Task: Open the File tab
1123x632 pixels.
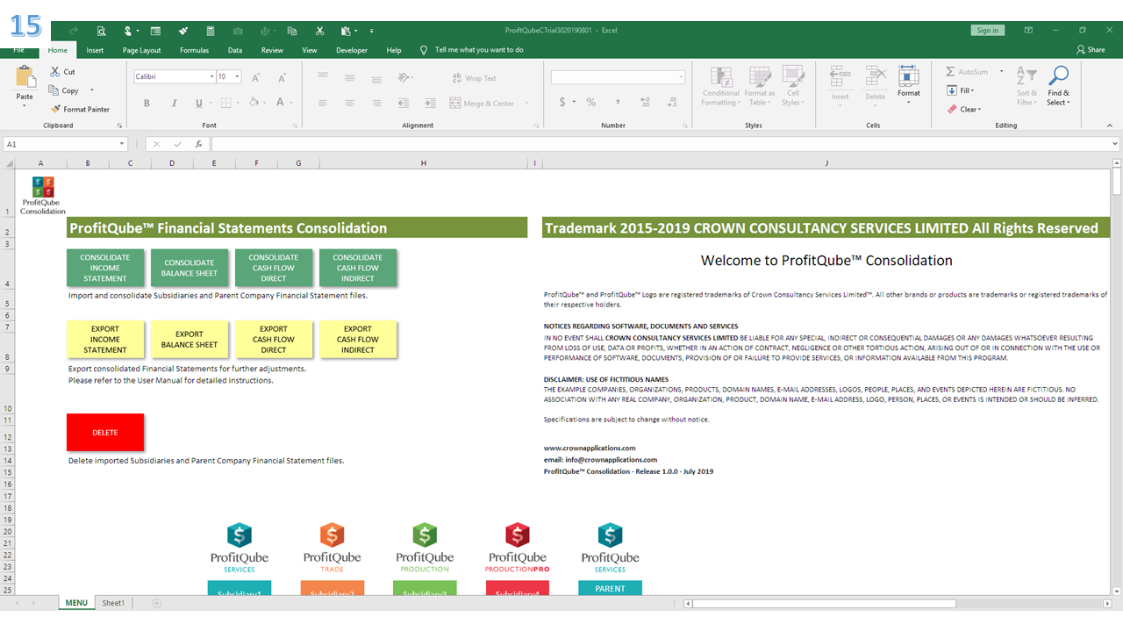Action: (x=19, y=50)
